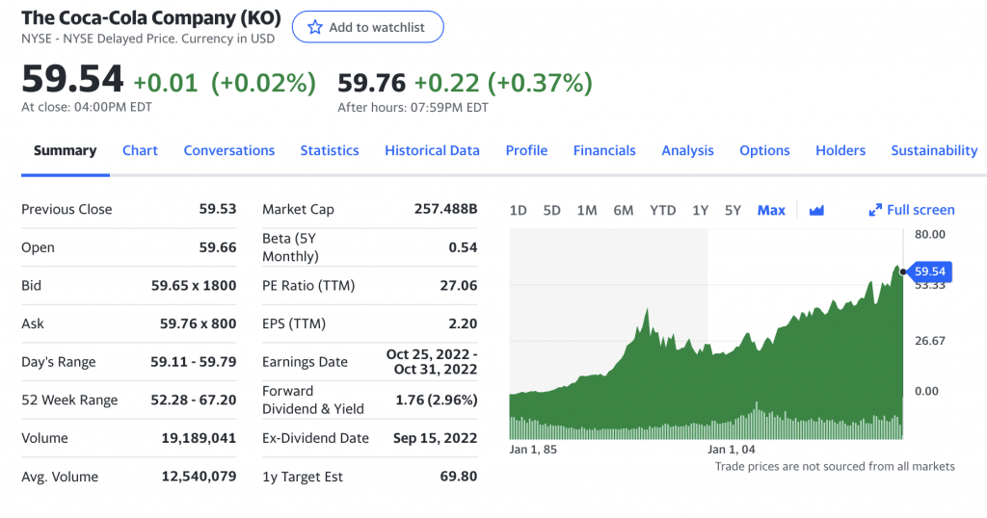This screenshot has height=518, width=987.
Task: Go to the Statistics tab
Action: tap(330, 150)
